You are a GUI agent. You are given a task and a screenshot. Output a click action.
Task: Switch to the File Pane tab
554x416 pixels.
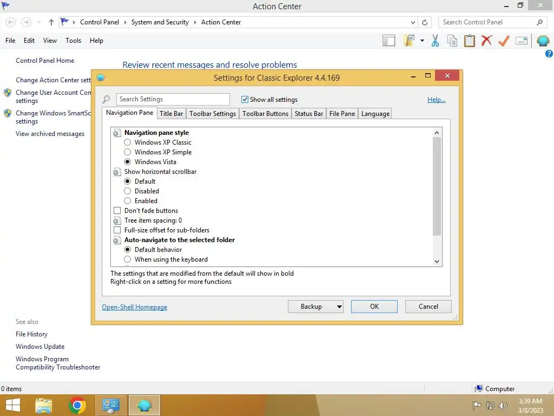342,114
